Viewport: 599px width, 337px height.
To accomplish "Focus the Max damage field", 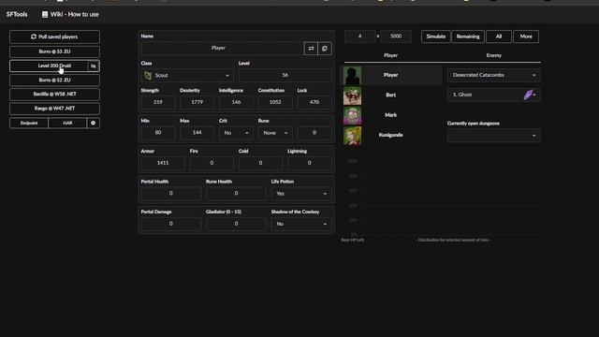I will 197,133.
